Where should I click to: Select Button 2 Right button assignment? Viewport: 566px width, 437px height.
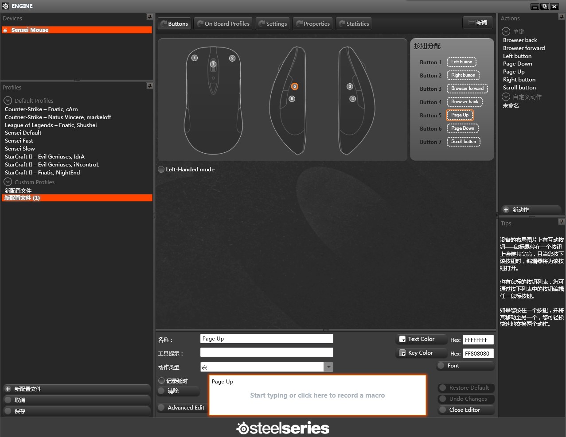[x=463, y=75]
